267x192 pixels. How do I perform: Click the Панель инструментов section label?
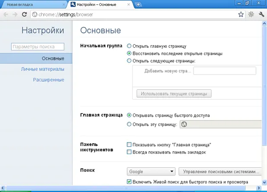pyautogui.click(x=97, y=147)
